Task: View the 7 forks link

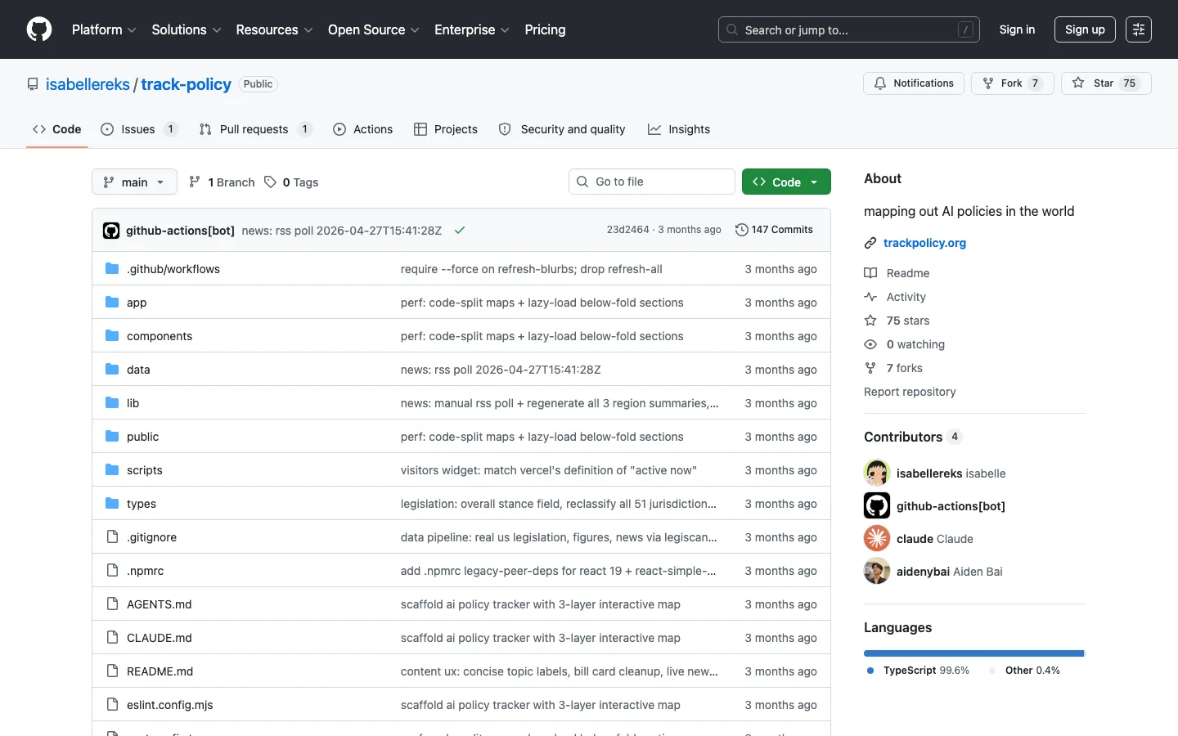Action: tap(893, 368)
